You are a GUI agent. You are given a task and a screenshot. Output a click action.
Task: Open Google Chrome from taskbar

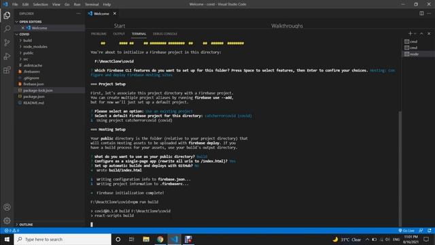(160, 240)
